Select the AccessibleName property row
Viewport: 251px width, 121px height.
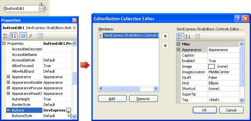pyautogui.click(x=39, y=55)
